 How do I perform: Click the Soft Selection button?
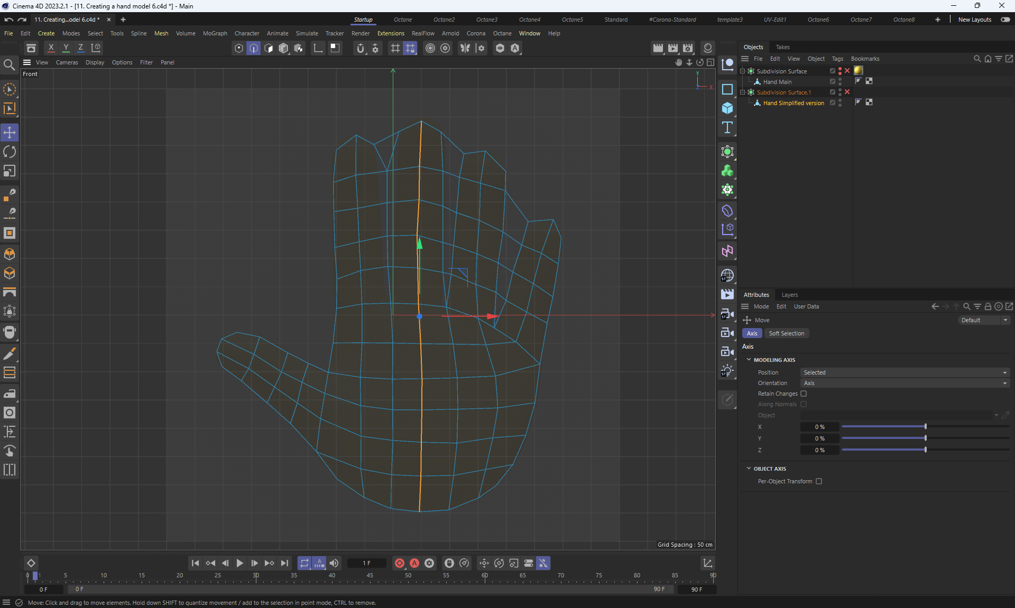(786, 333)
